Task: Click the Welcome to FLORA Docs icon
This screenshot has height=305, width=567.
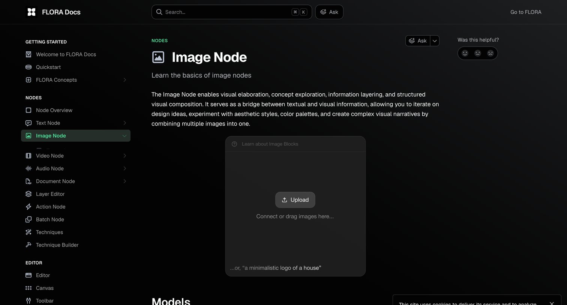Action: coord(28,54)
